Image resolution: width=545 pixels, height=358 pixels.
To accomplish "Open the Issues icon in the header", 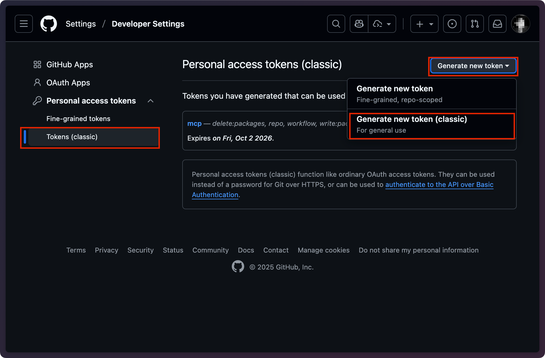I will click(452, 24).
